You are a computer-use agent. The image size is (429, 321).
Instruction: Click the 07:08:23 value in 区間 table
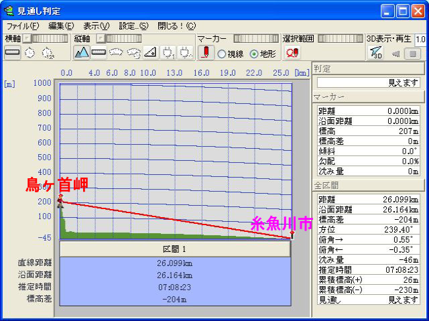pyautogui.click(x=174, y=287)
